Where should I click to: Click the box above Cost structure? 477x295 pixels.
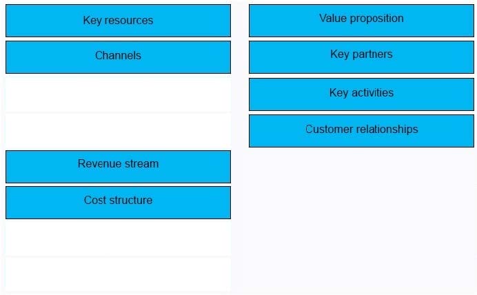pyautogui.click(x=118, y=167)
